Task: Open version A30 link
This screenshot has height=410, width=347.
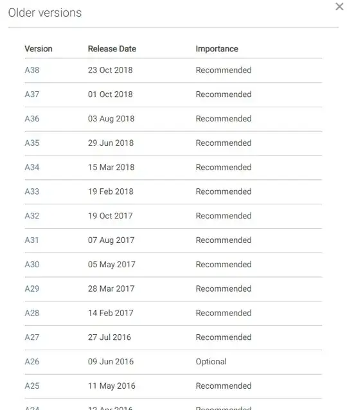Action: (32, 265)
